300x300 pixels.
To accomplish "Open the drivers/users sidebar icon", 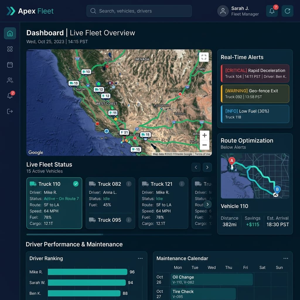I will tap(10, 80).
